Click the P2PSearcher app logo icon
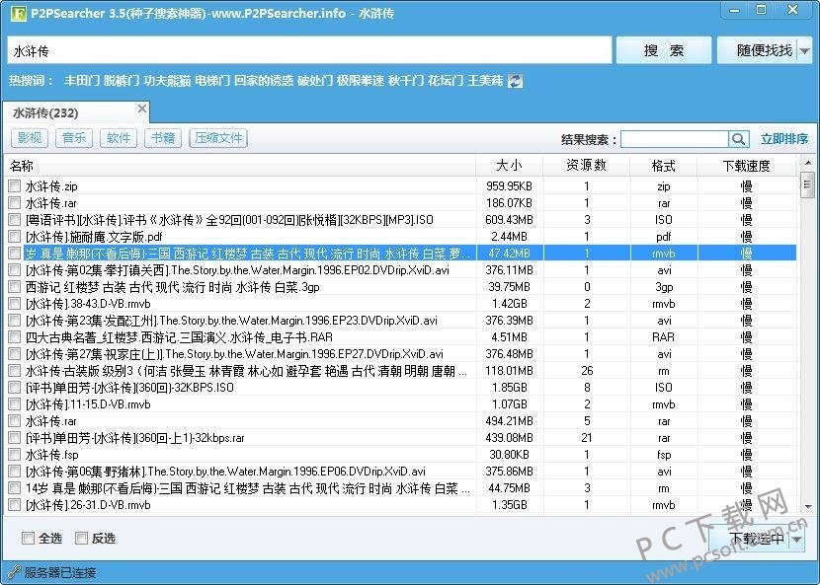The image size is (820, 585). (x=19, y=13)
